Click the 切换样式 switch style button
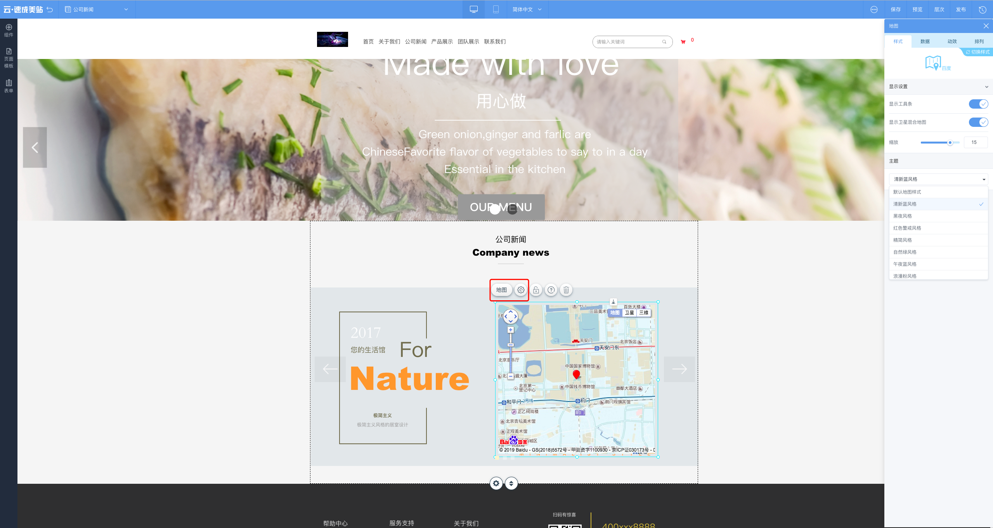Screen dimensions: 993x528 point(977,52)
